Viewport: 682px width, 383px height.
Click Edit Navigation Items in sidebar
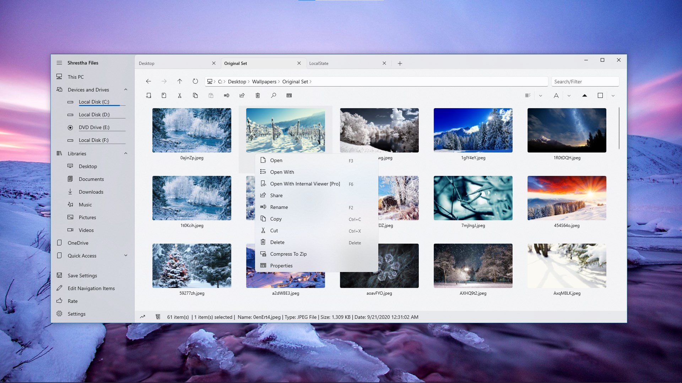(91, 288)
